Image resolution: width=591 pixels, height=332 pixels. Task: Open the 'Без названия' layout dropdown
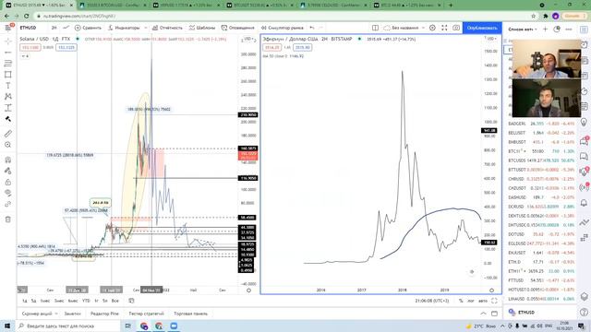404,28
